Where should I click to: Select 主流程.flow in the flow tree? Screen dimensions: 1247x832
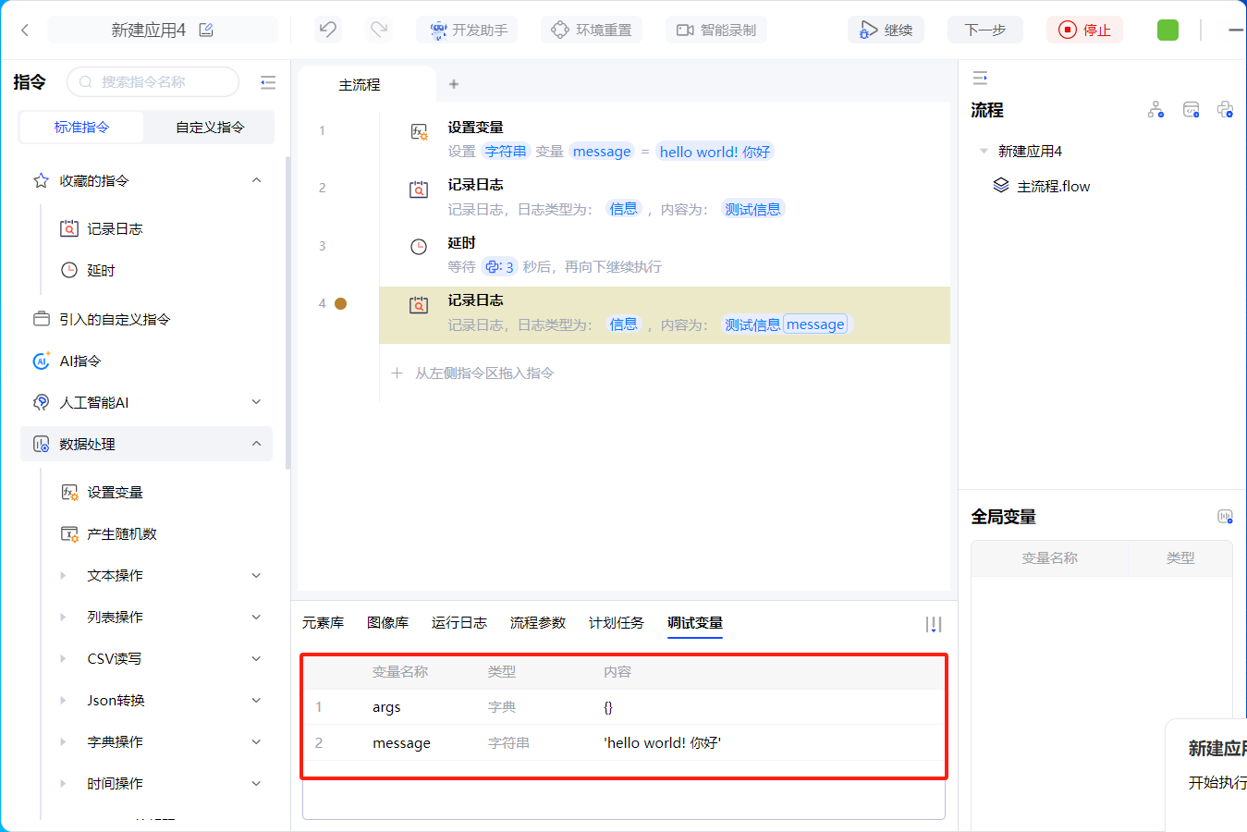[1053, 186]
